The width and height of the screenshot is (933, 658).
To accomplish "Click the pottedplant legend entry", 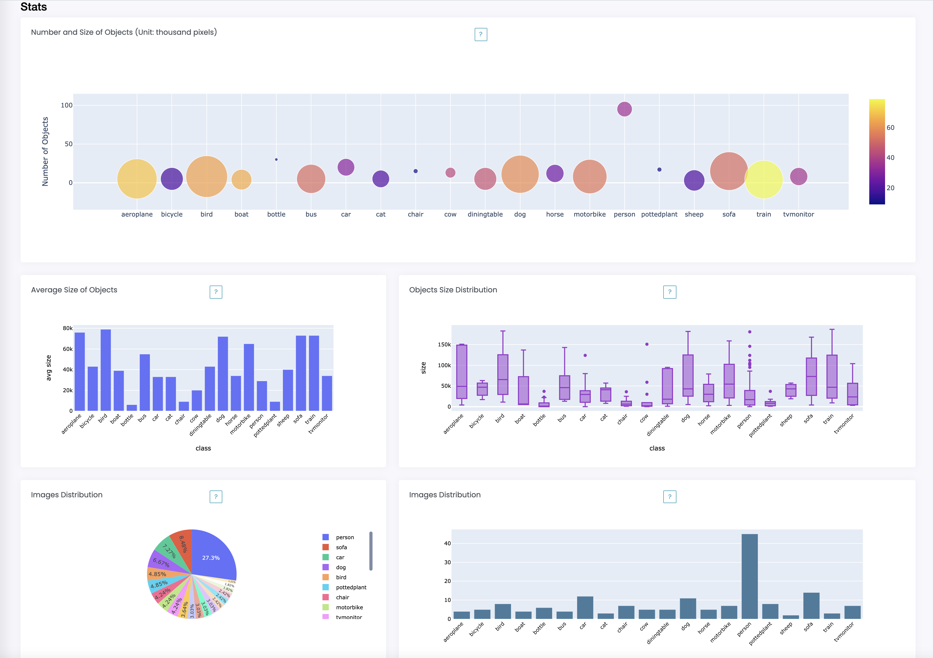I will (351, 587).
